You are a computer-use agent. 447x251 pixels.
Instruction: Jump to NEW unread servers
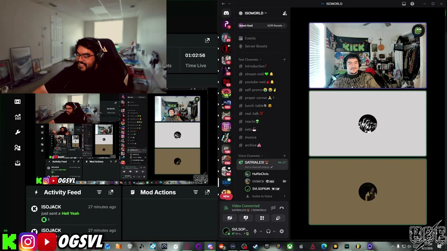pyautogui.click(x=226, y=196)
